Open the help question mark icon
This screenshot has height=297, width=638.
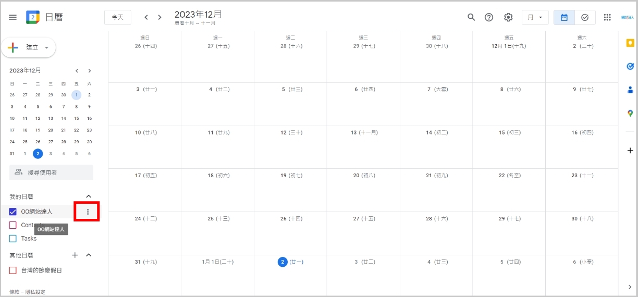(489, 17)
